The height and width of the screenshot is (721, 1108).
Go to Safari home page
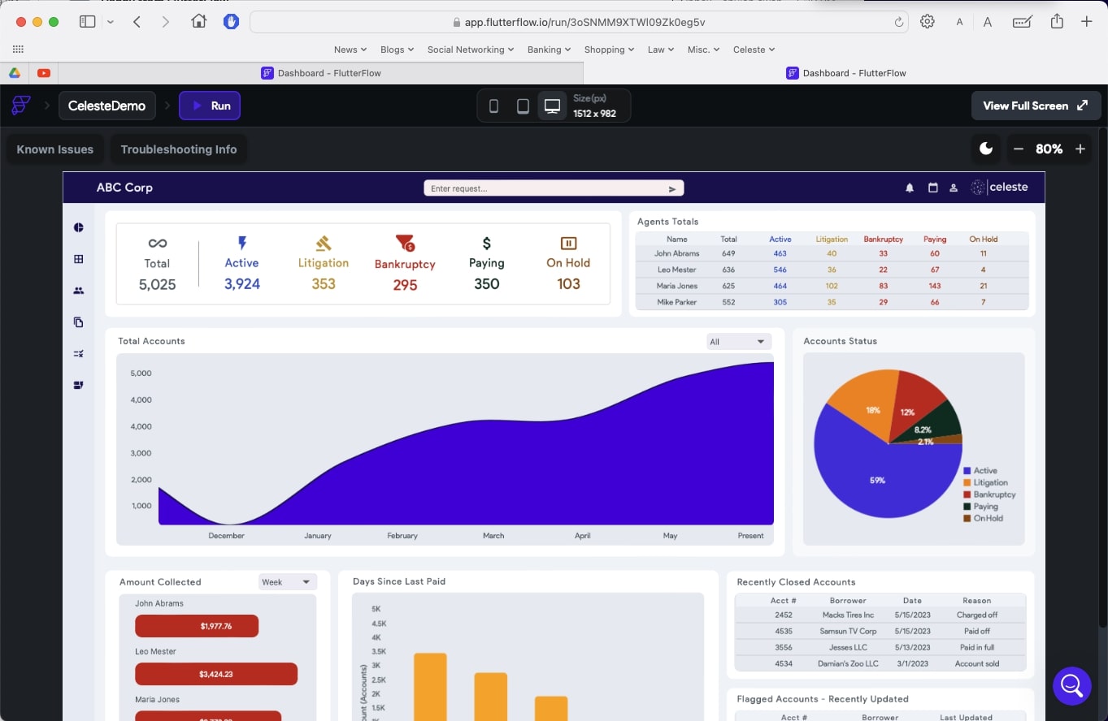click(x=199, y=22)
